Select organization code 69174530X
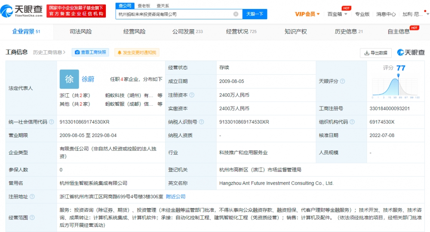Image resolution: width=430 pixels, height=232 pixels. [x=382, y=122]
